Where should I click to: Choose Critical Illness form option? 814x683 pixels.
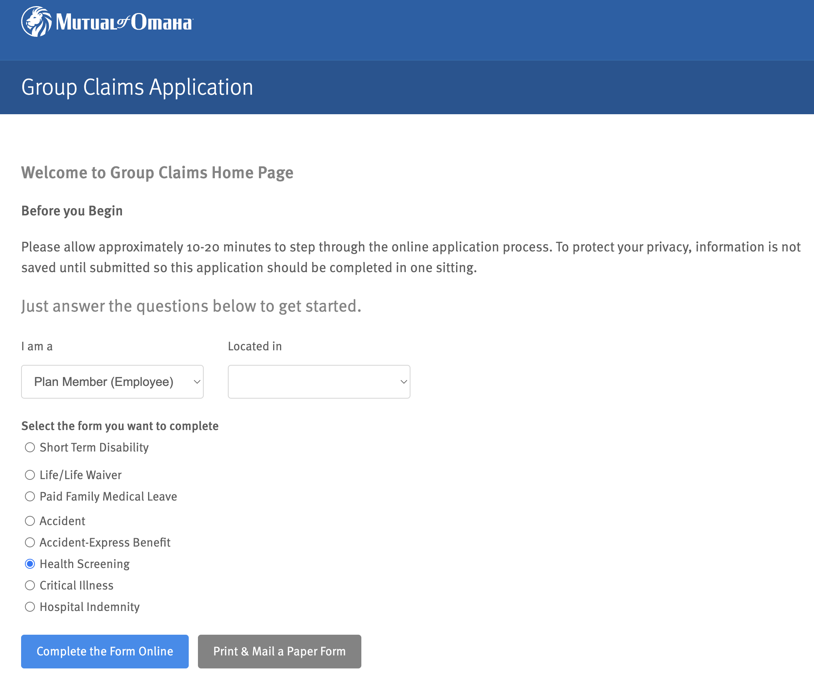pos(30,586)
